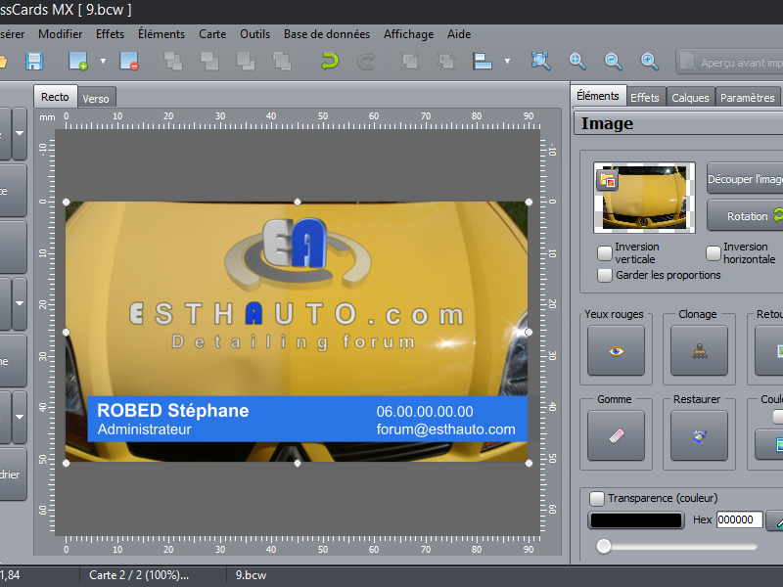Select the 06.00.00.00.00 phone text
This screenshot has height=587, width=783.
point(425,411)
